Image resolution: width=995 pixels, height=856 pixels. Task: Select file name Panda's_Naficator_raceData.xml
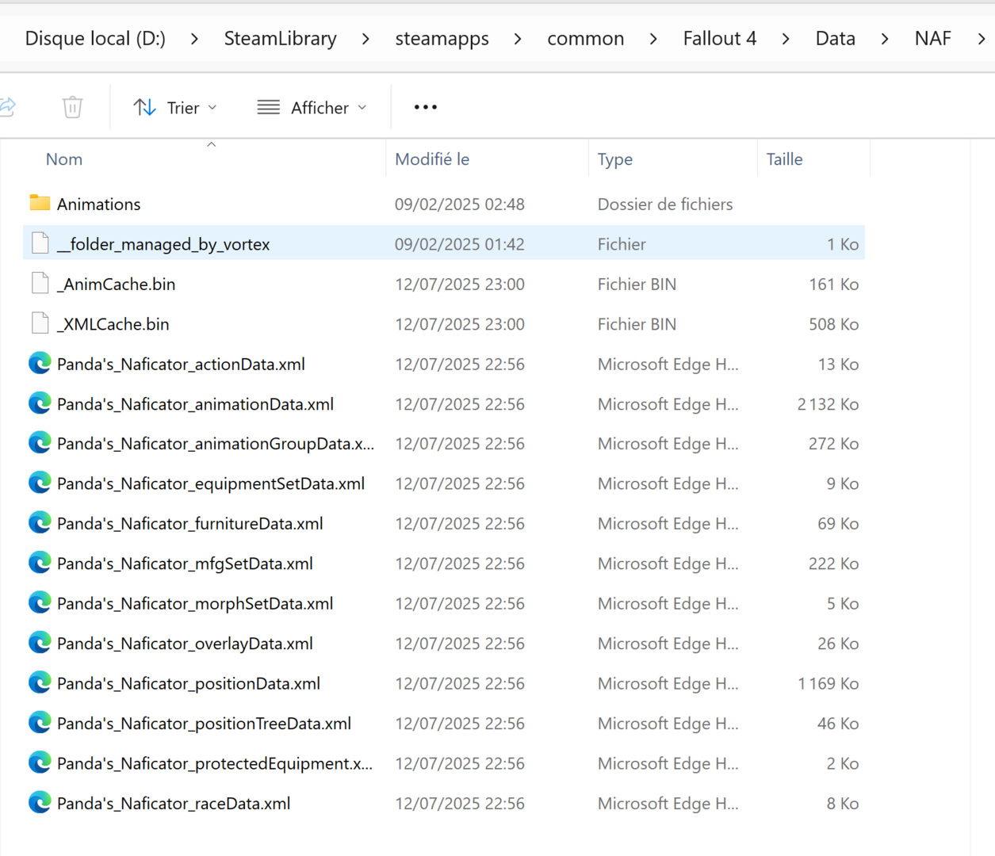(x=174, y=804)
